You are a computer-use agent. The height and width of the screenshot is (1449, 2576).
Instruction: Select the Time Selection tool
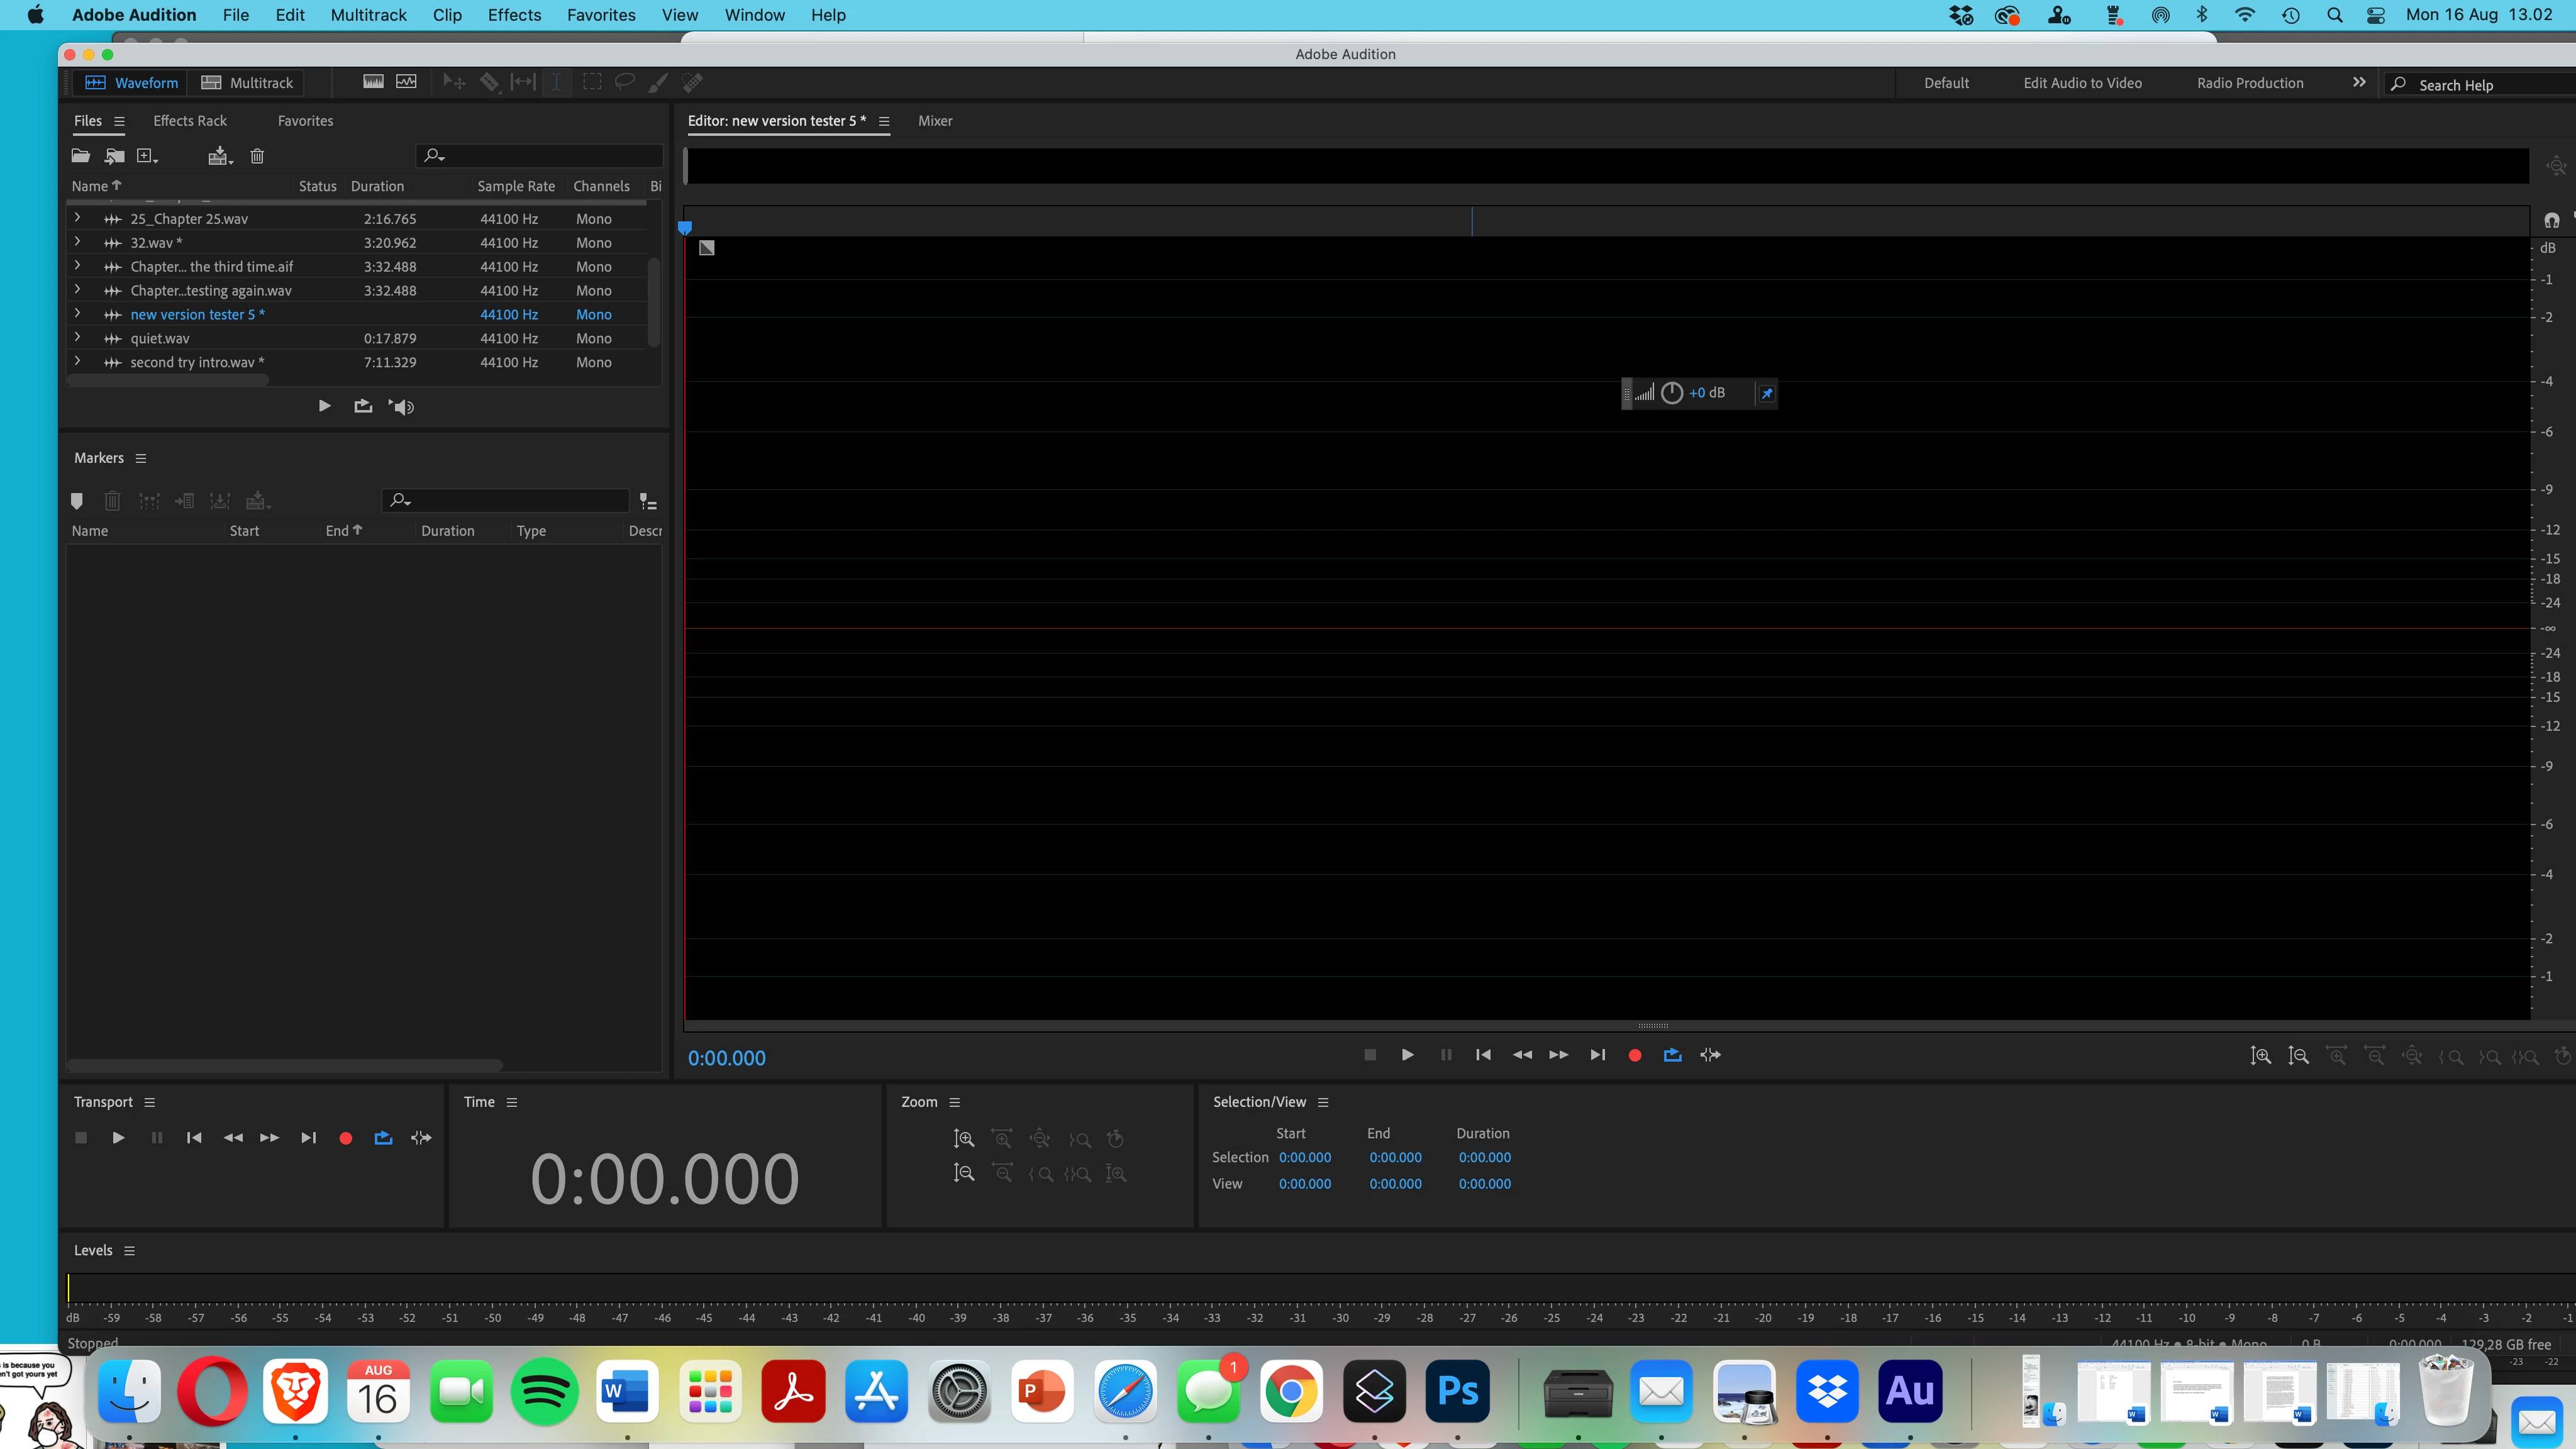point(556,82)
